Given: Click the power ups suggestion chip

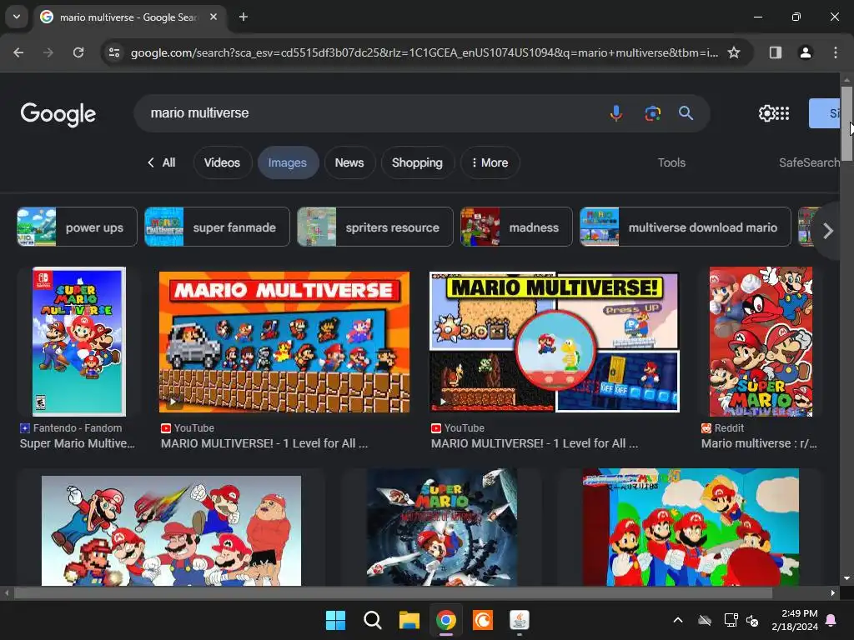Looking at the screenshot, I should click(x=78, y=227).
